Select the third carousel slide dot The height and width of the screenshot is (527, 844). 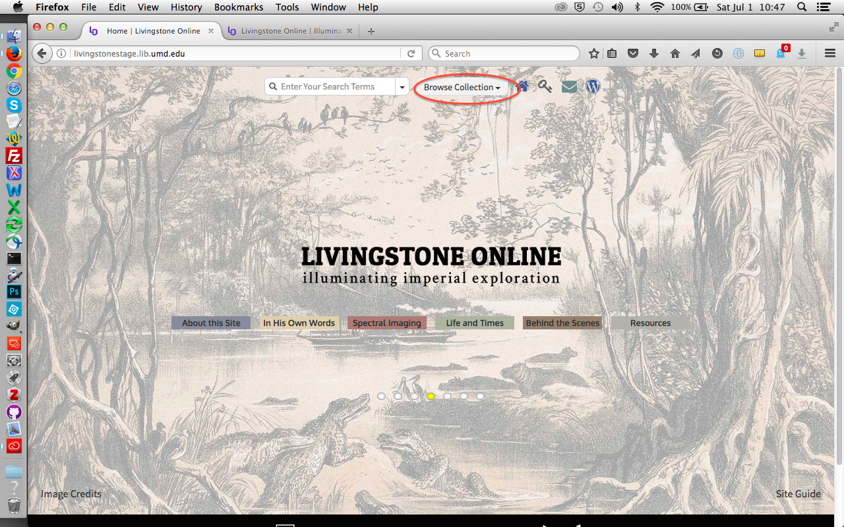point(414,396)
